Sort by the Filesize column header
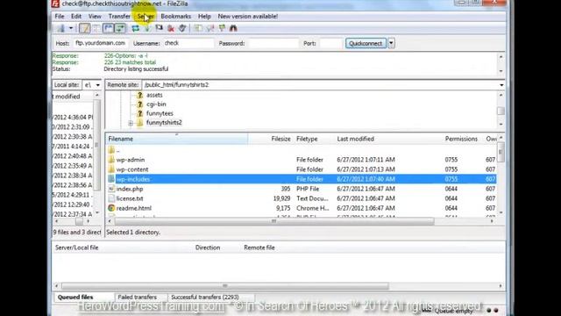This screenshot has height=316, width=561. 280,139
